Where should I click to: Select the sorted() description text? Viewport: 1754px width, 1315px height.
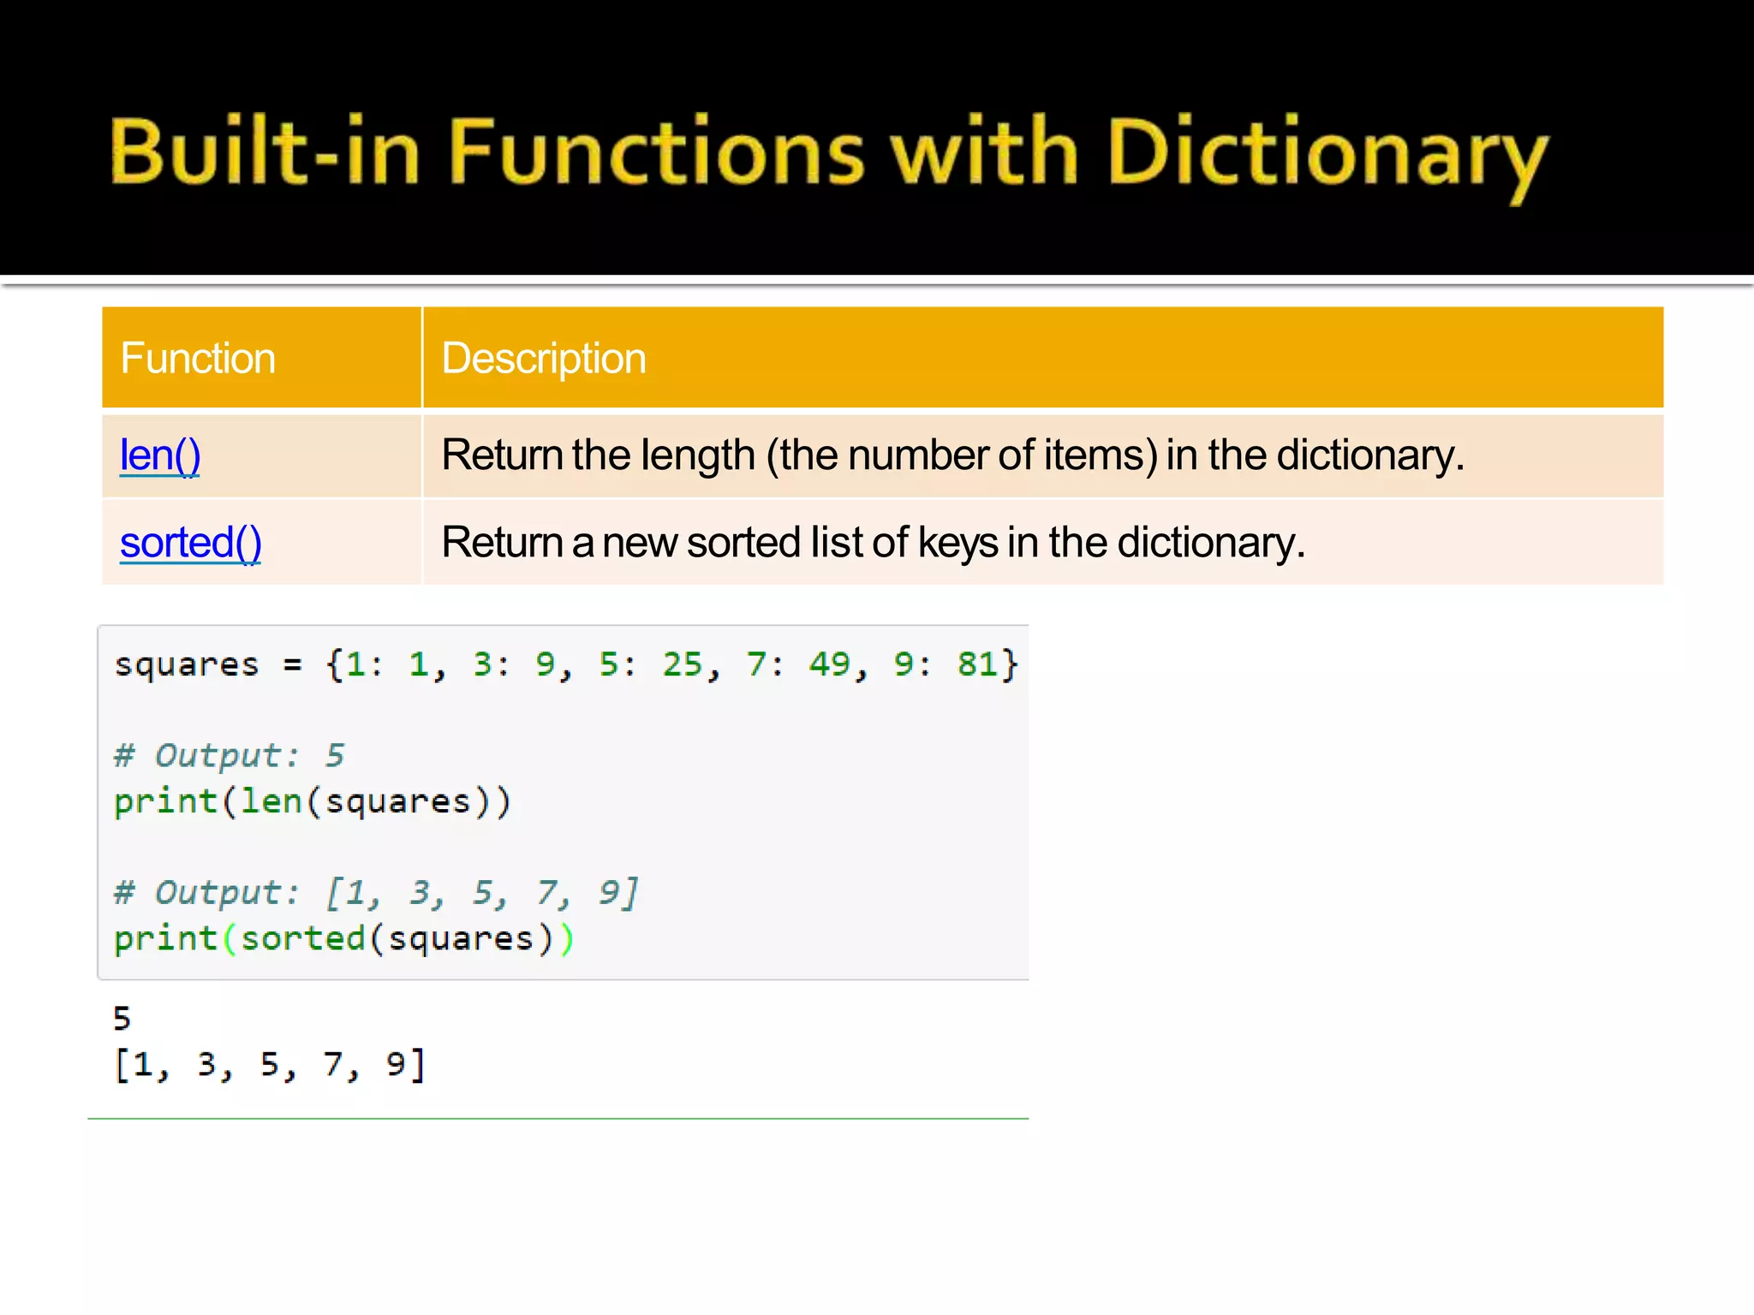click(873, 543)
